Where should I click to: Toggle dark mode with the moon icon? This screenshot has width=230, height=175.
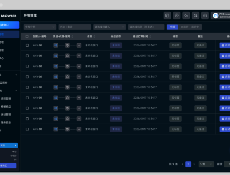coord(186,15)
